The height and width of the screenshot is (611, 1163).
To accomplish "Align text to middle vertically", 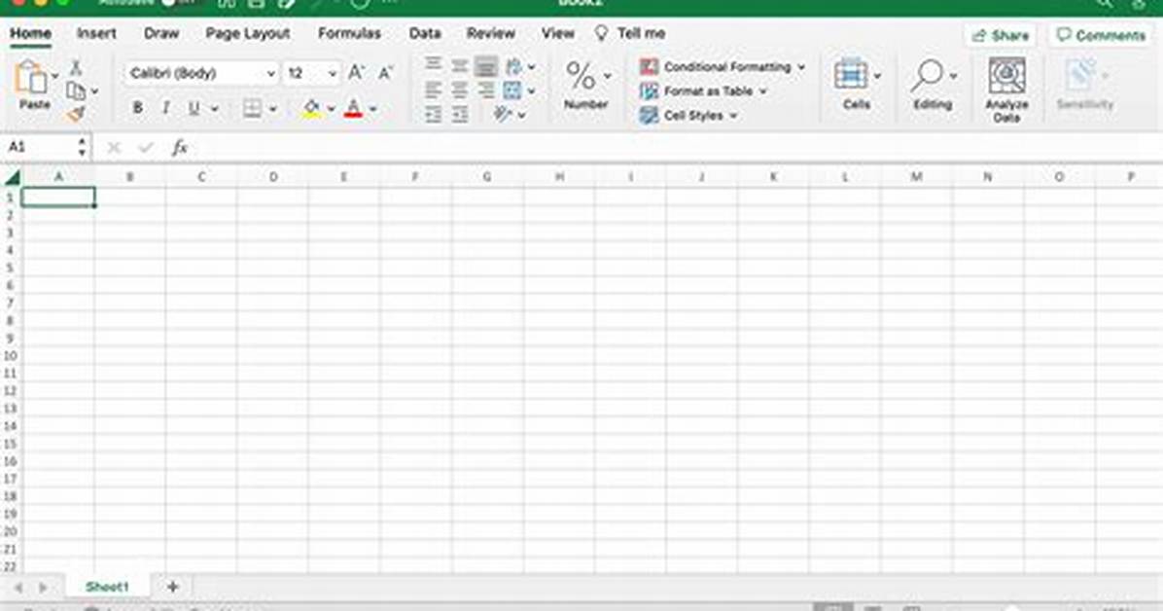I will coord(460,65).
